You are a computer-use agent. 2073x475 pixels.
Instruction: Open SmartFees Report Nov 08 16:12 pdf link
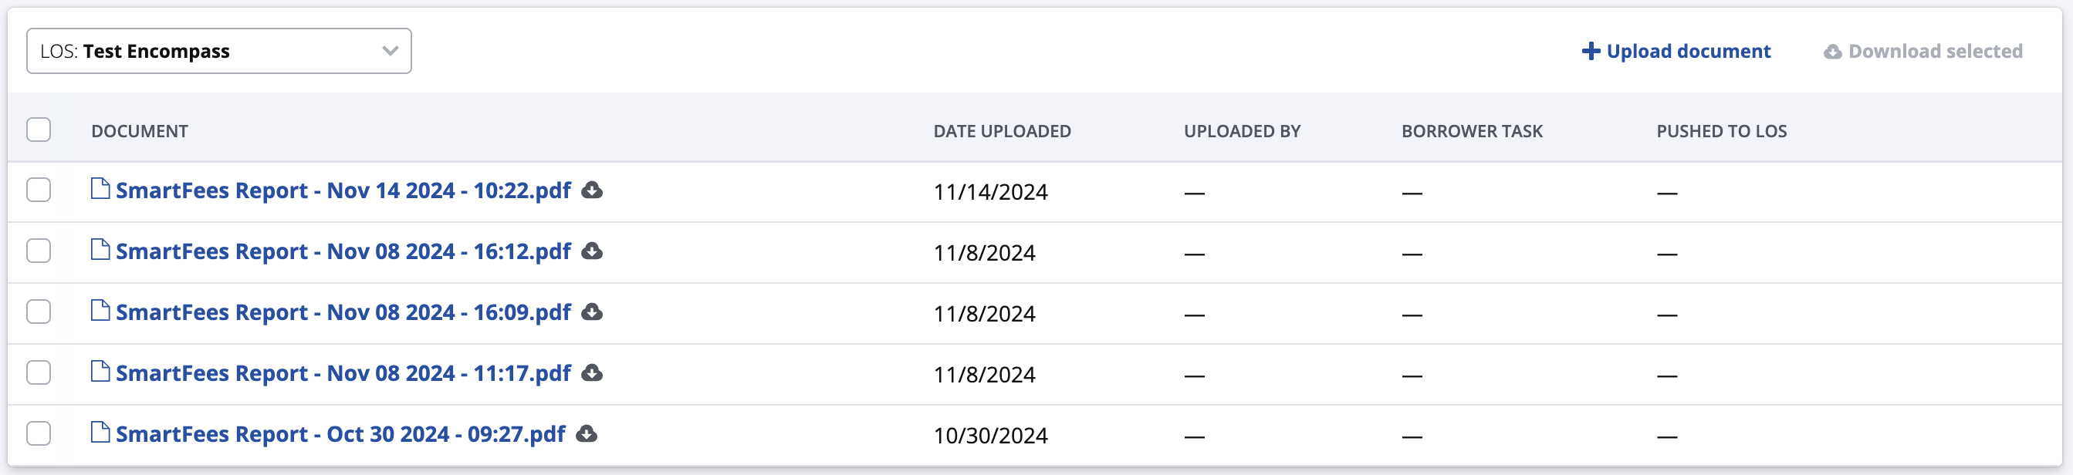343,251
